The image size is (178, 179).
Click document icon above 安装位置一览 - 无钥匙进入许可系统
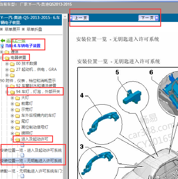(x=23, y=155)
